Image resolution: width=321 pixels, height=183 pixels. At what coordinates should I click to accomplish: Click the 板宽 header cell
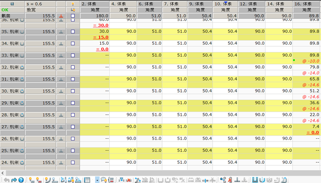click(40, 10)
